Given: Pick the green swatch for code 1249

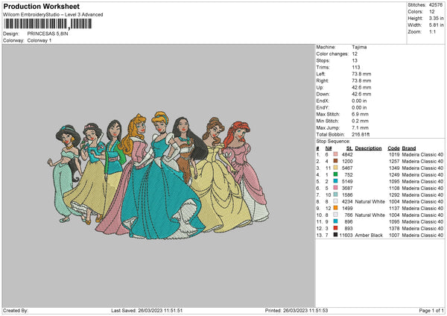Looking at the screenshot, I should [x=335, y=174].
